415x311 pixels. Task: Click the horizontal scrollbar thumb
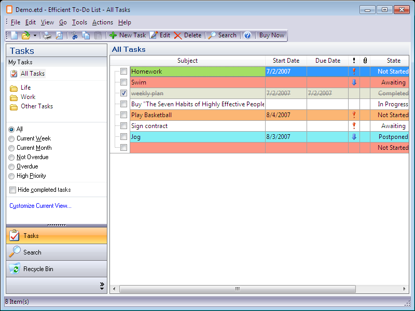point(237,289)
